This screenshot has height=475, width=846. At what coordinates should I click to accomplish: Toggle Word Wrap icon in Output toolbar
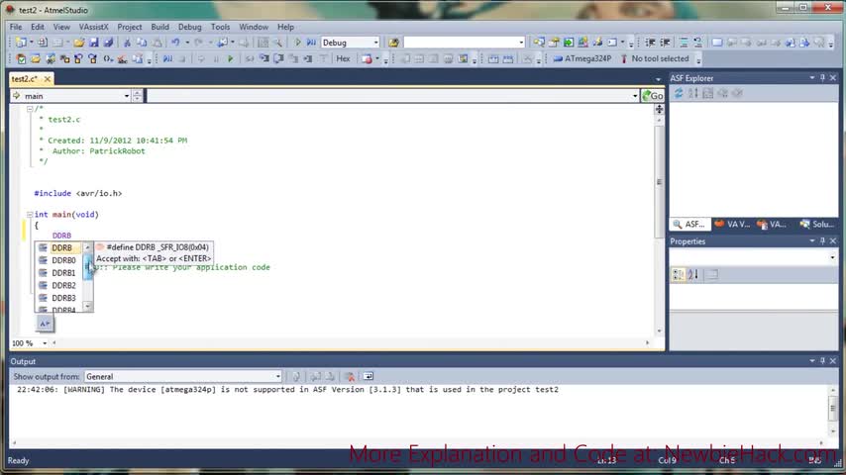(368, 376)
